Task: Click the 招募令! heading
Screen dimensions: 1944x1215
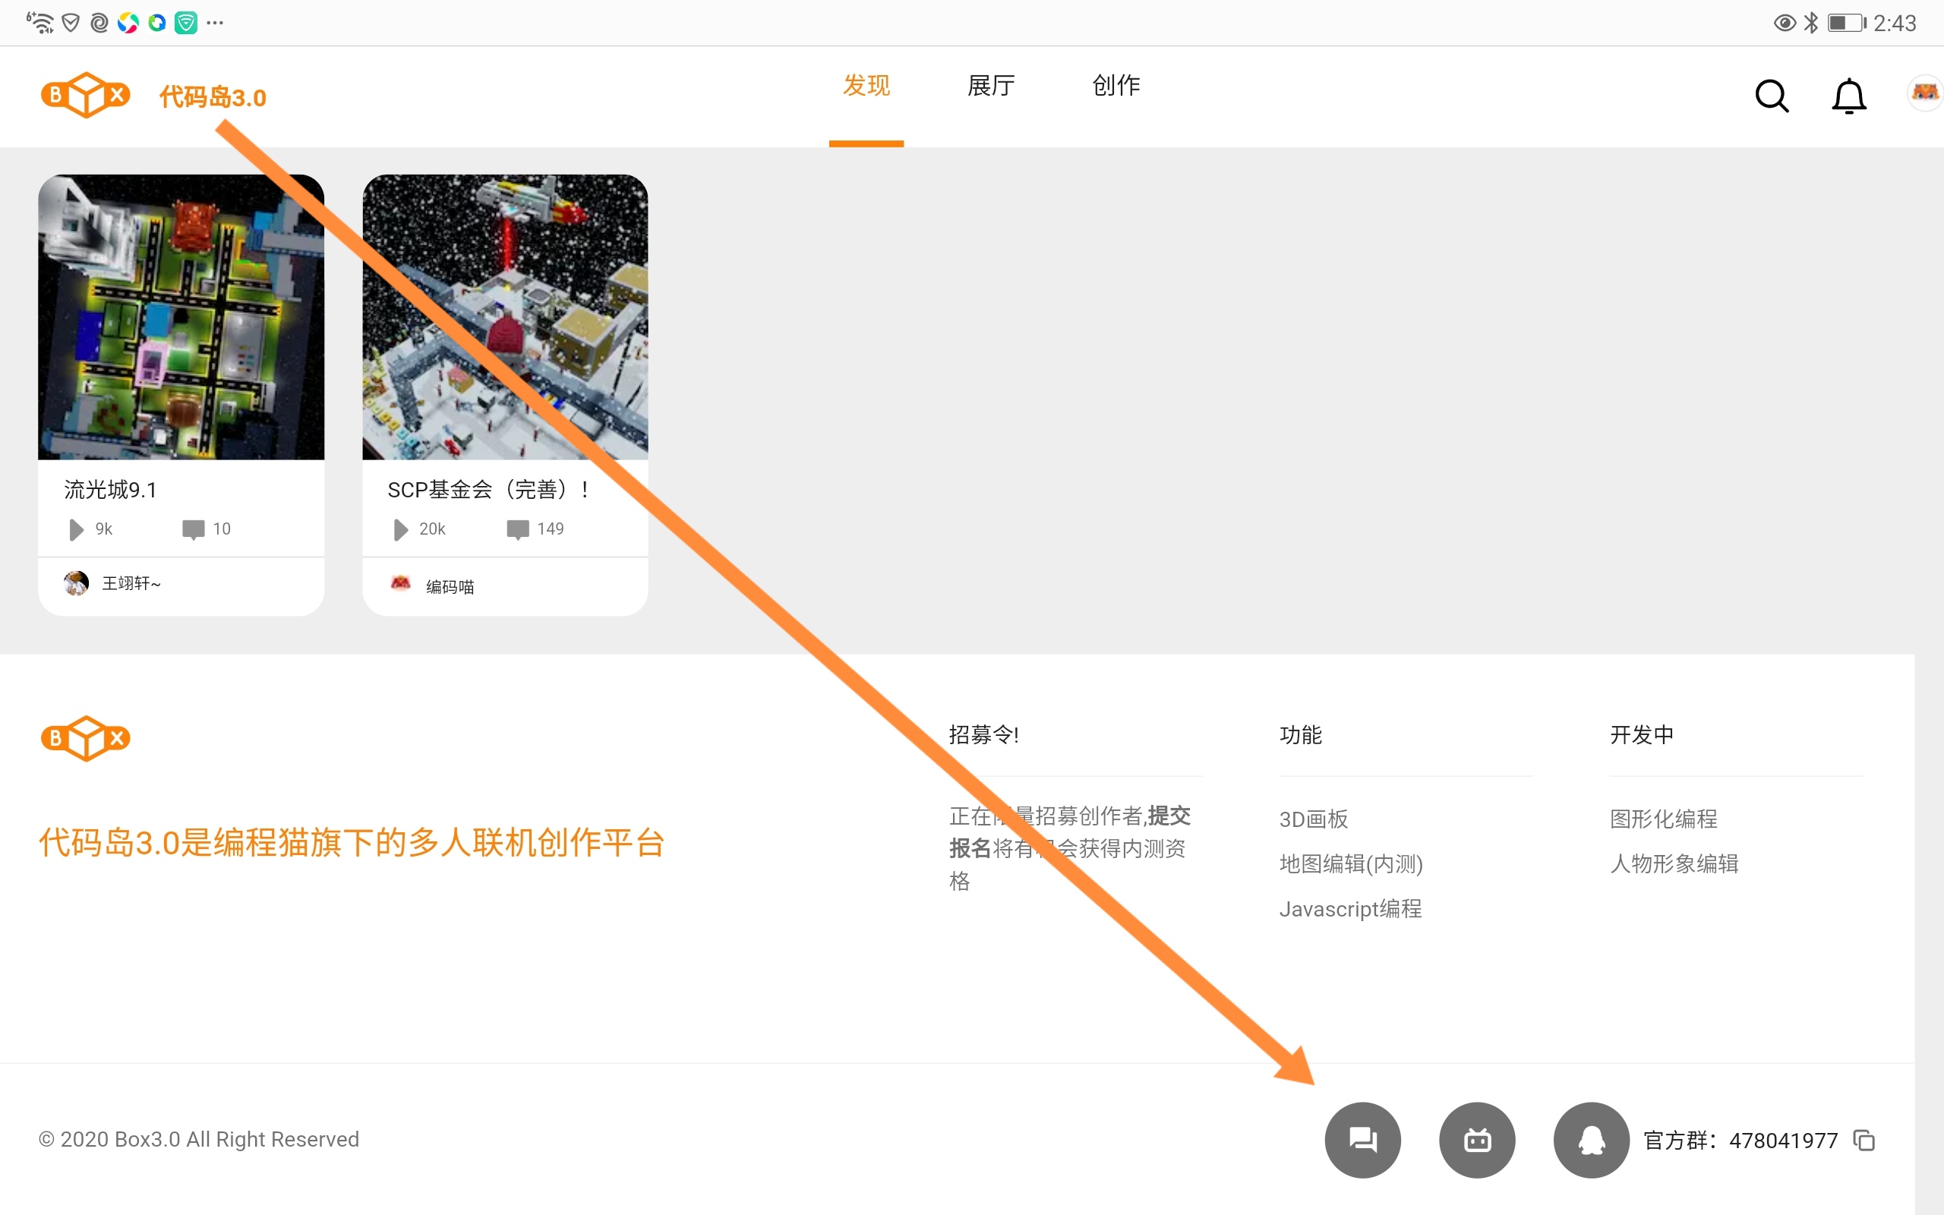Action: 984,734
